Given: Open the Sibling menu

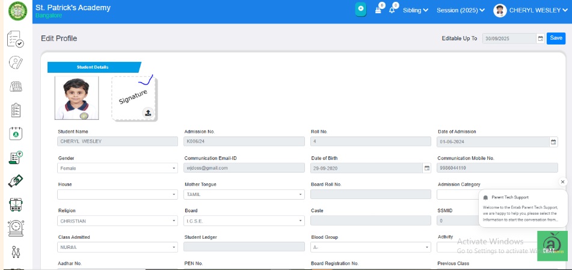Looking at the screenshot, I should (415, 10).
